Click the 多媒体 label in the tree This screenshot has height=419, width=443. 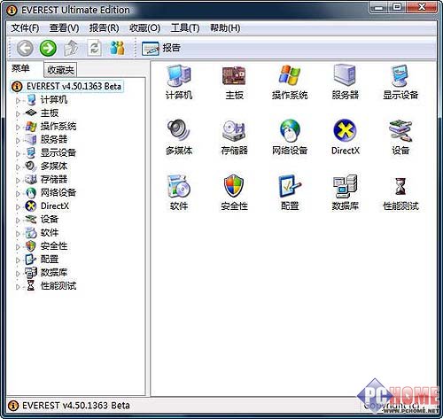[54, 166]
